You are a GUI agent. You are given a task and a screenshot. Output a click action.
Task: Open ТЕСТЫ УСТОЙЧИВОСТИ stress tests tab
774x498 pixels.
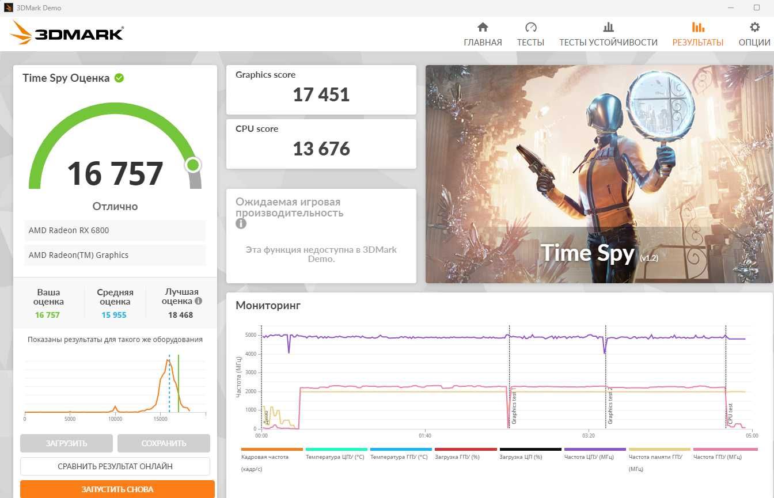[x=608, y=35]
